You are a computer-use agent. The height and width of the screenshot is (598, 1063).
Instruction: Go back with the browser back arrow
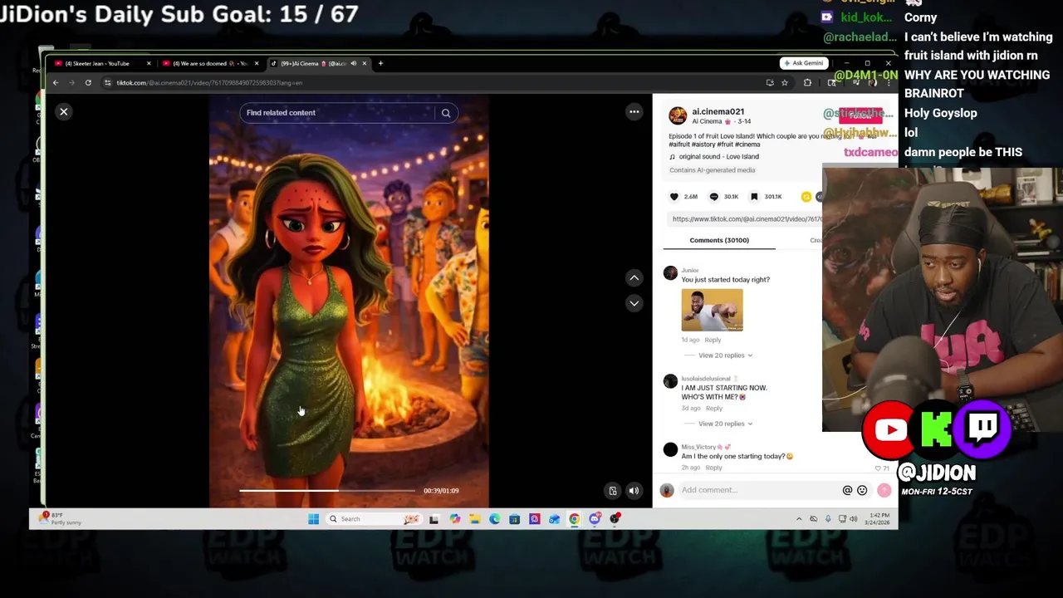[56, 82]
